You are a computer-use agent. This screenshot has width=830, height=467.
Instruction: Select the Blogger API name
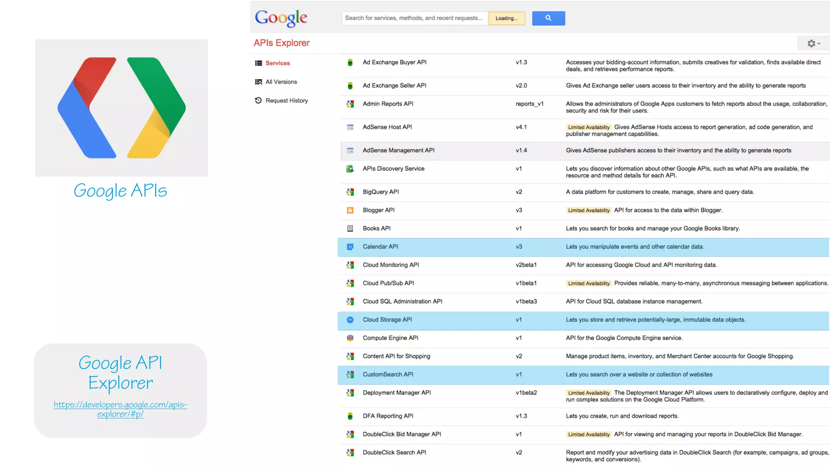point(379,210)
